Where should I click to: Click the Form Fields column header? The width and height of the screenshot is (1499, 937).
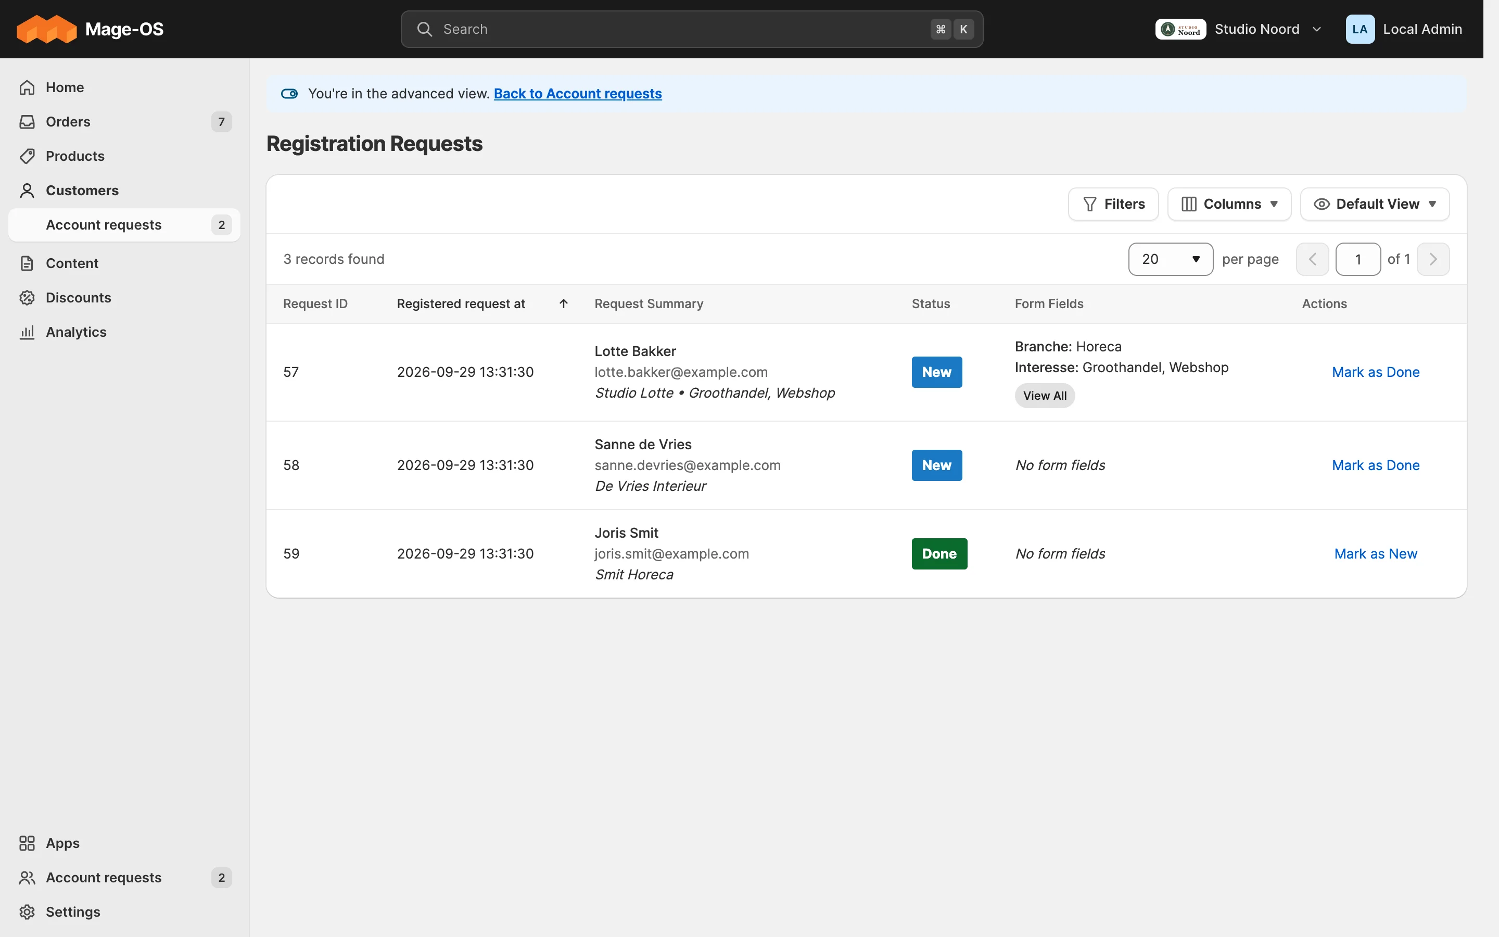click(x=1049, y=303)
